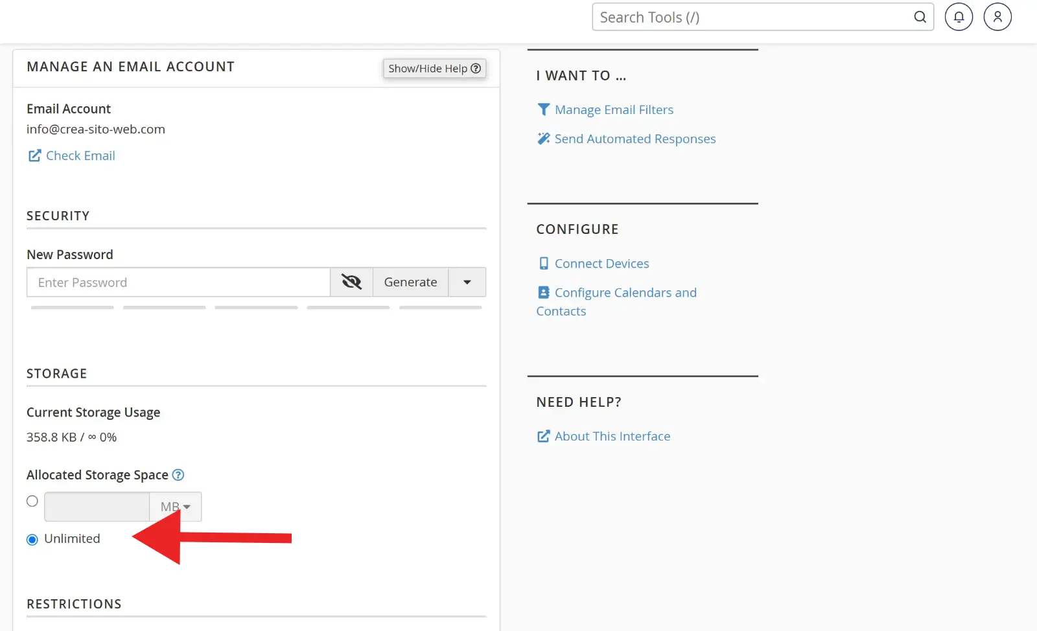The width and height of the screenshot is (1037, 631).
Task: Open the MB storage unit dropdown
Action: pyautogui.click(x=175, y=507)
